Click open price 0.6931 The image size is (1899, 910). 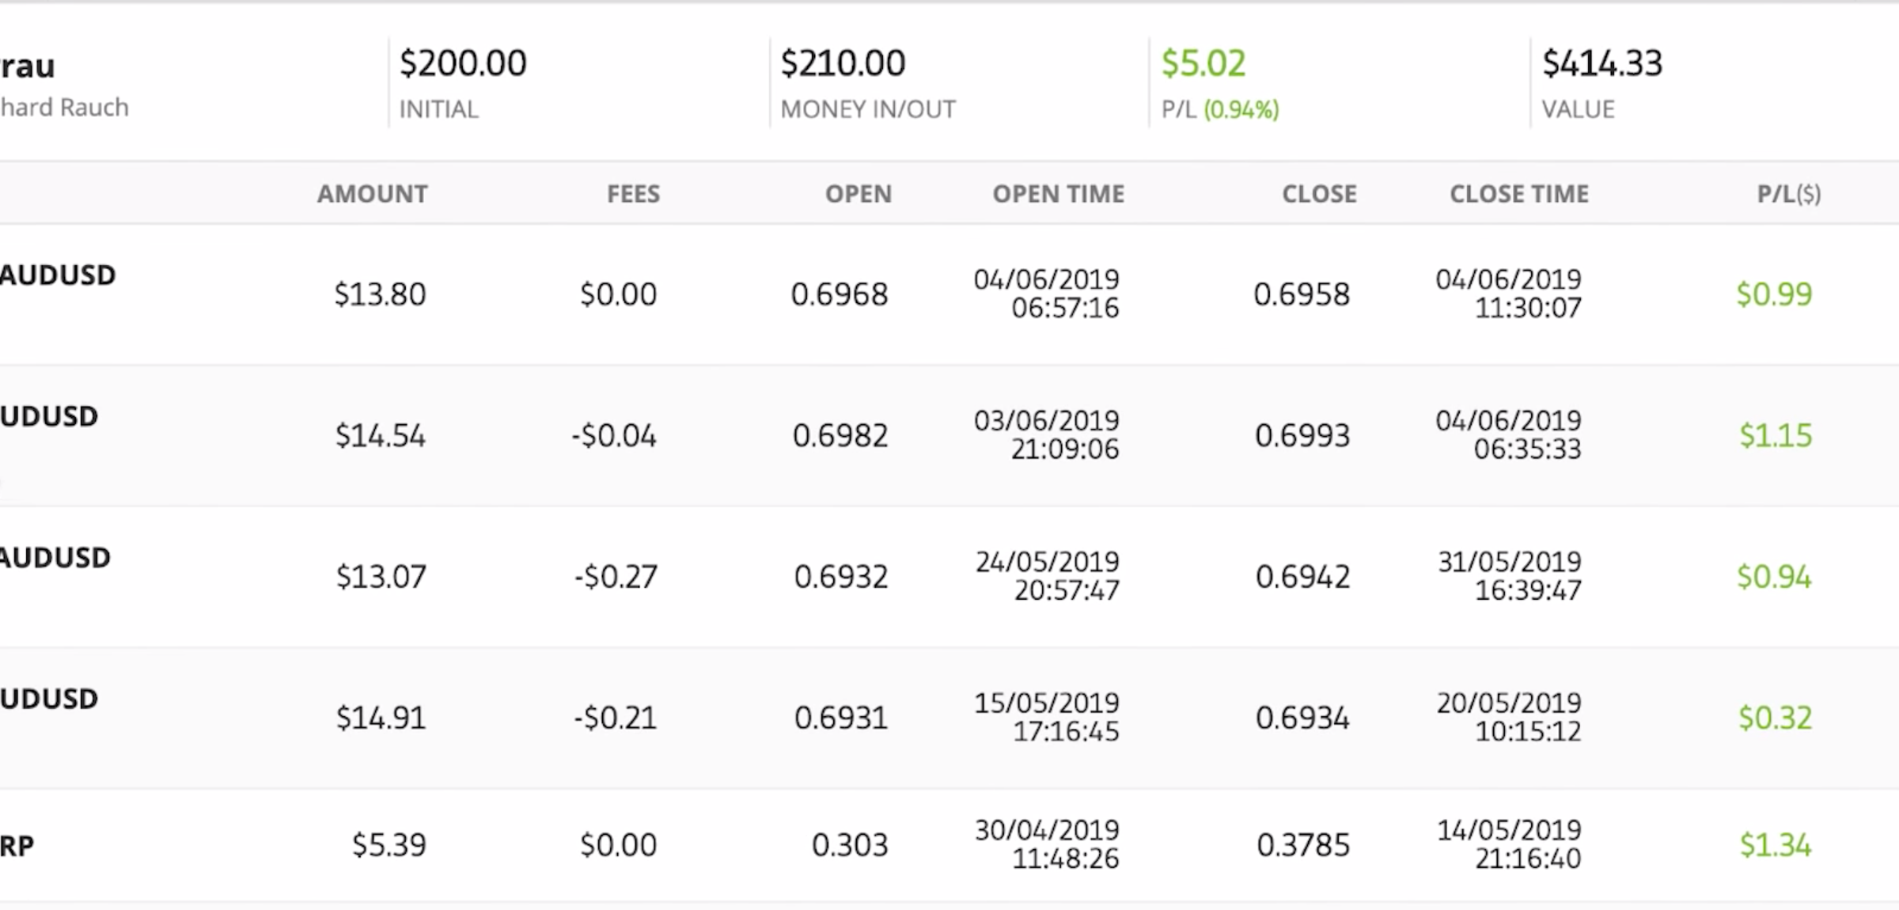point(841,718)
